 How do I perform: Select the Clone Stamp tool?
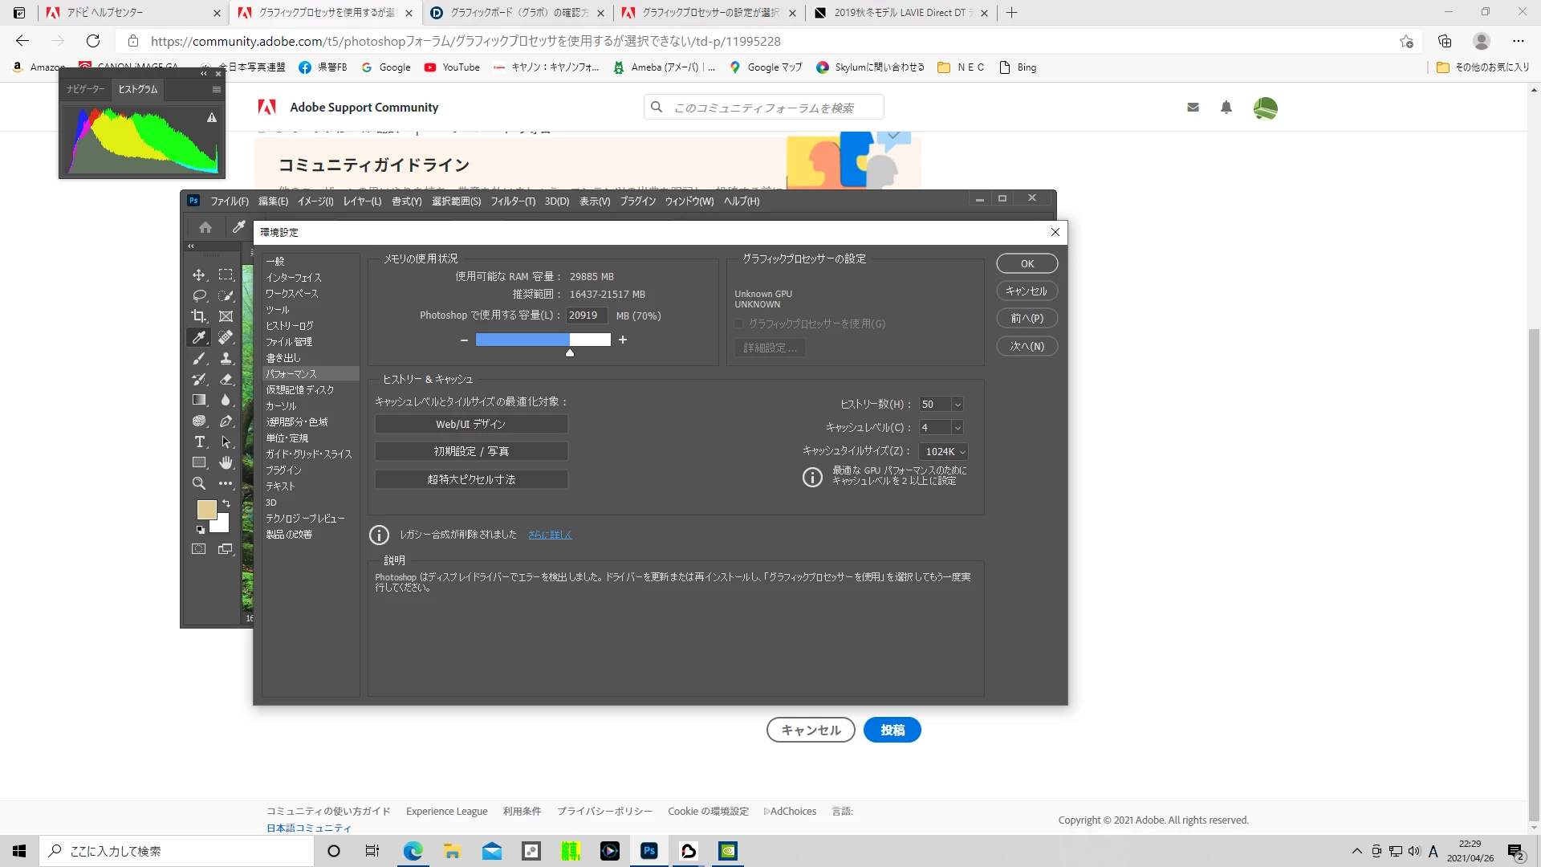[226, 358]
